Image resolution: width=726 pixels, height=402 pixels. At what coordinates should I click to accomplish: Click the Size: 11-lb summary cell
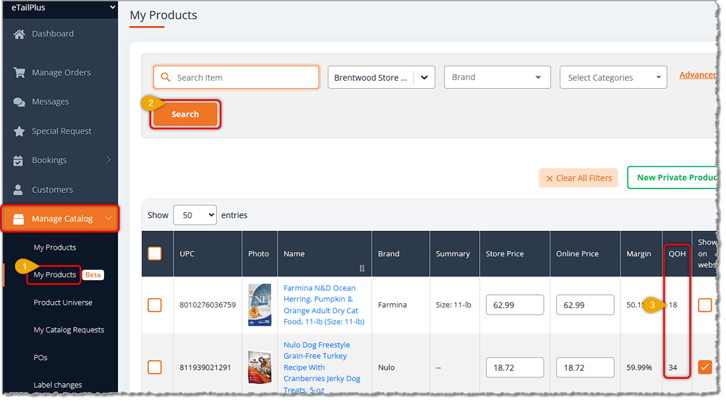click(x=453, y=305)
